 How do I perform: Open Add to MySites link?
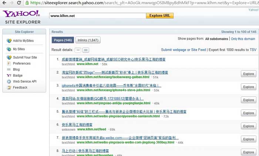point(23,41)
